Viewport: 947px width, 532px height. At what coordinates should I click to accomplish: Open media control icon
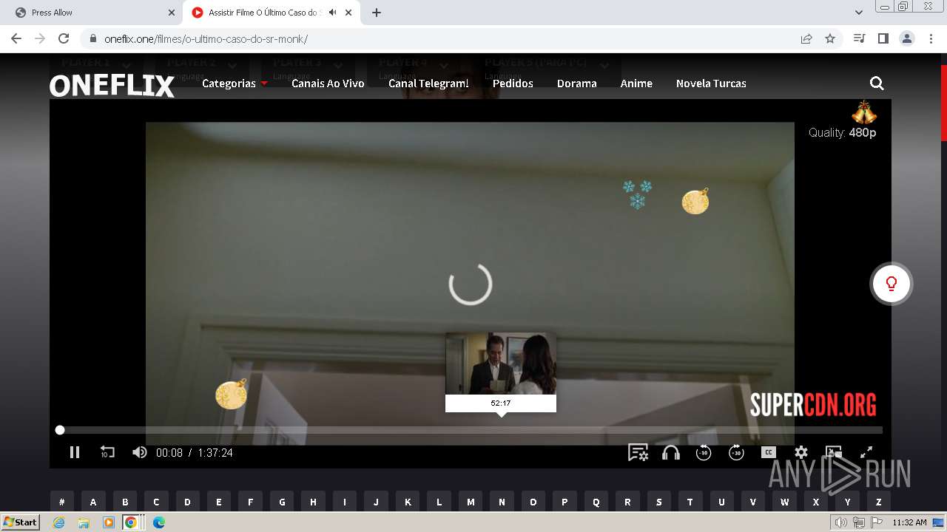[859, 38]
